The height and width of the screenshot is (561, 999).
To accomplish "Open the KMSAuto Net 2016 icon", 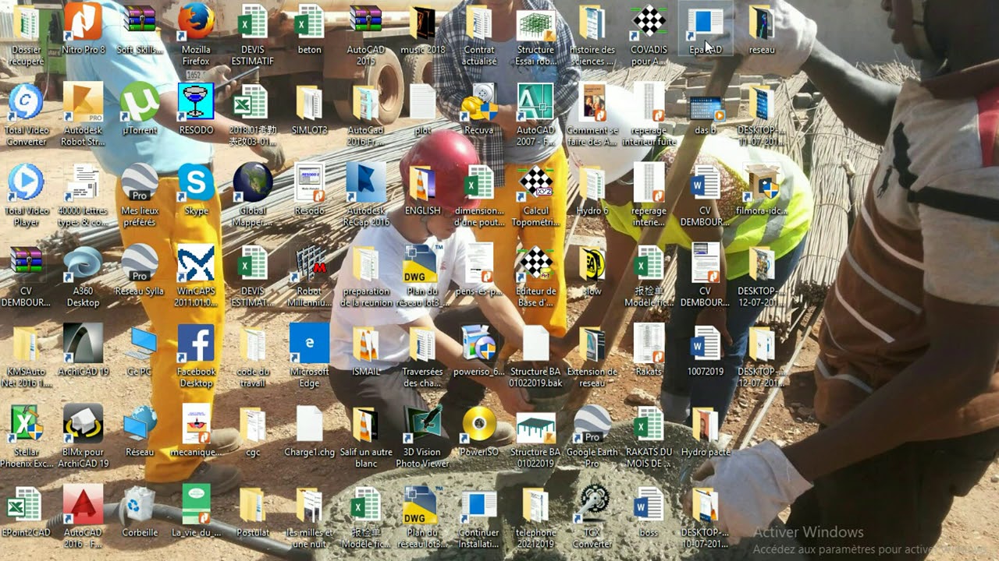I will pos(27,357).
